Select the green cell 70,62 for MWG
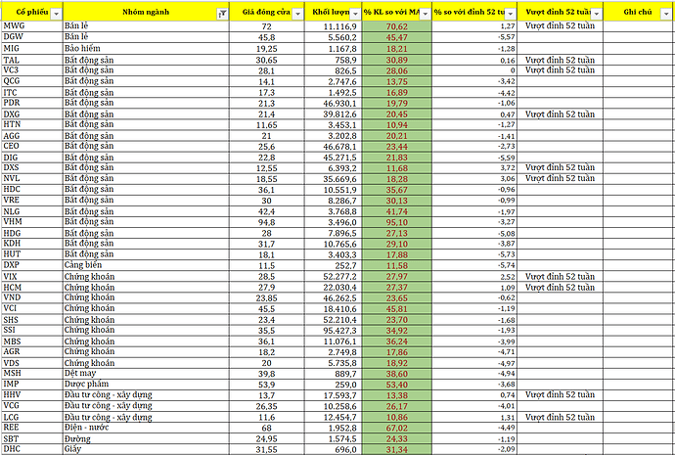 (397, 26)
